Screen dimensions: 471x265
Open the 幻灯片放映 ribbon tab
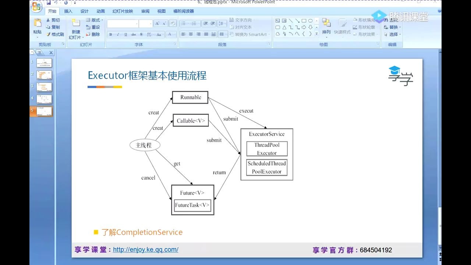pyautogui.click(x=123, y=11)
